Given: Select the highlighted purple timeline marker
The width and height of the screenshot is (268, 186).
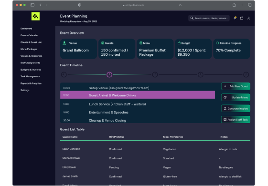Looking at the screenshot, I should pyautogui.click(x=109, y=74).
